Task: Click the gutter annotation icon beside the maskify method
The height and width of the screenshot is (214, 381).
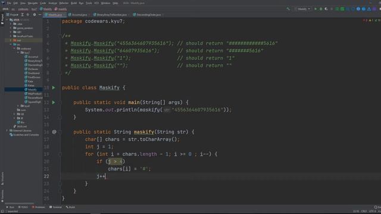Action: click(54, 132)
